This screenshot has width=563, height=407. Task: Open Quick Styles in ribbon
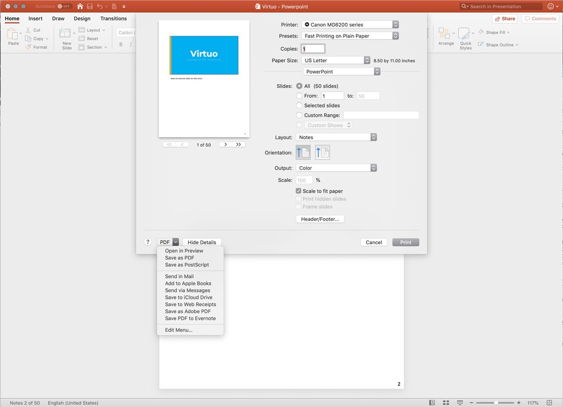[465, 38]
